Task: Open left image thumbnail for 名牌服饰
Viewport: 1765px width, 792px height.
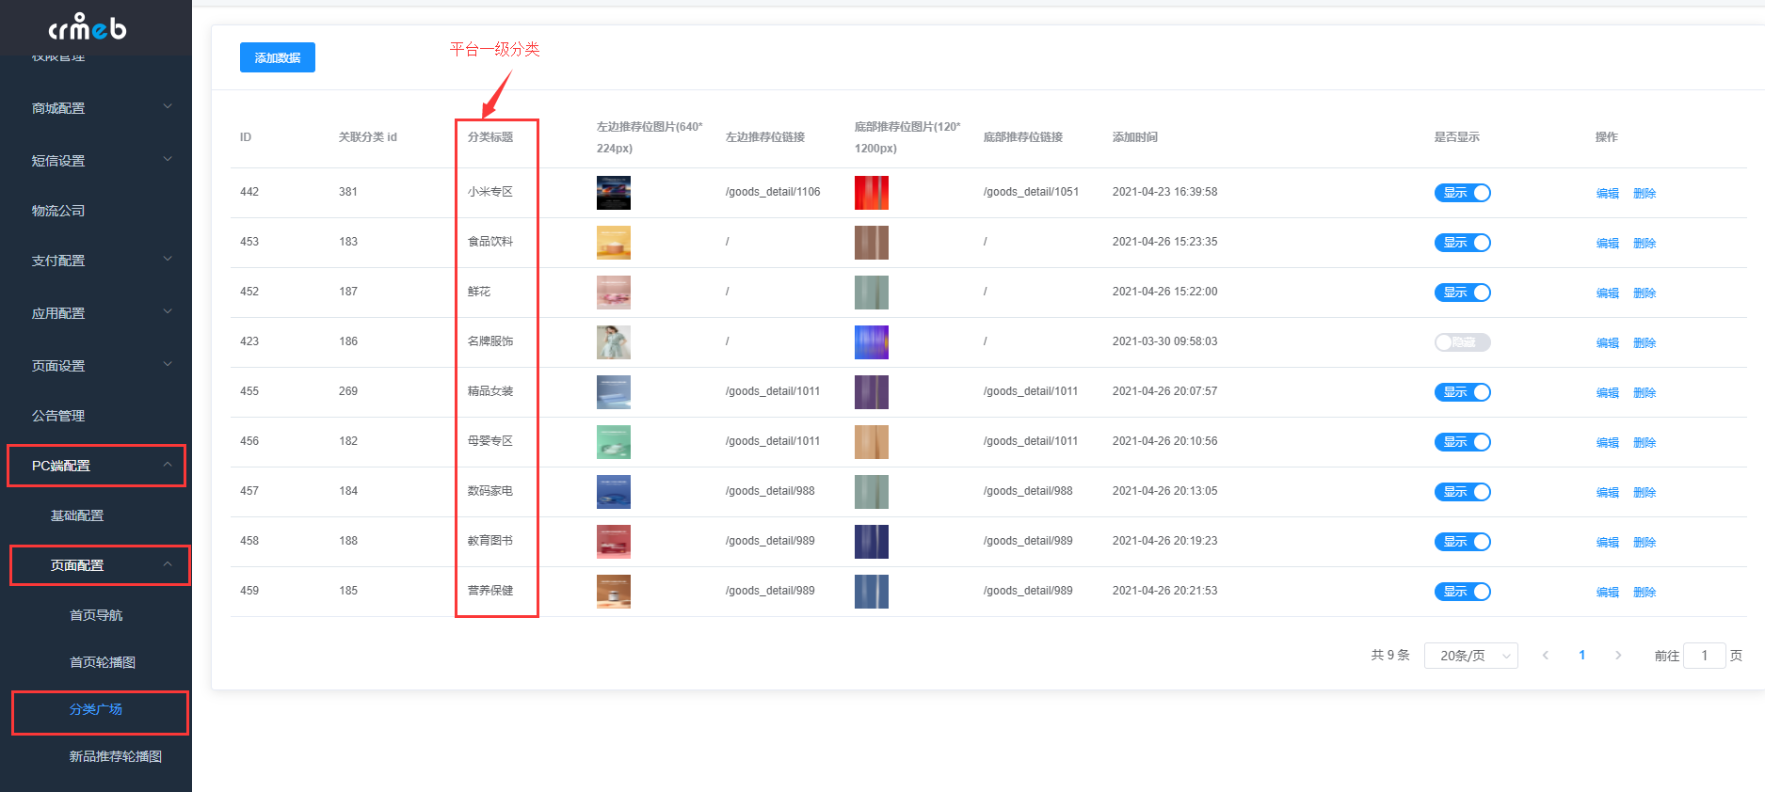Action: click(x=614, y=342)
